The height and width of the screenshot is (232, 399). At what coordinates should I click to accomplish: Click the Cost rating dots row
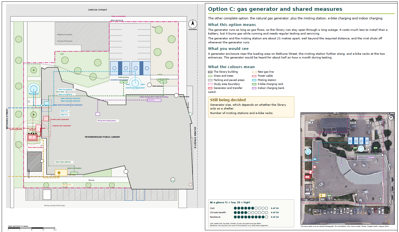[251, 208]
